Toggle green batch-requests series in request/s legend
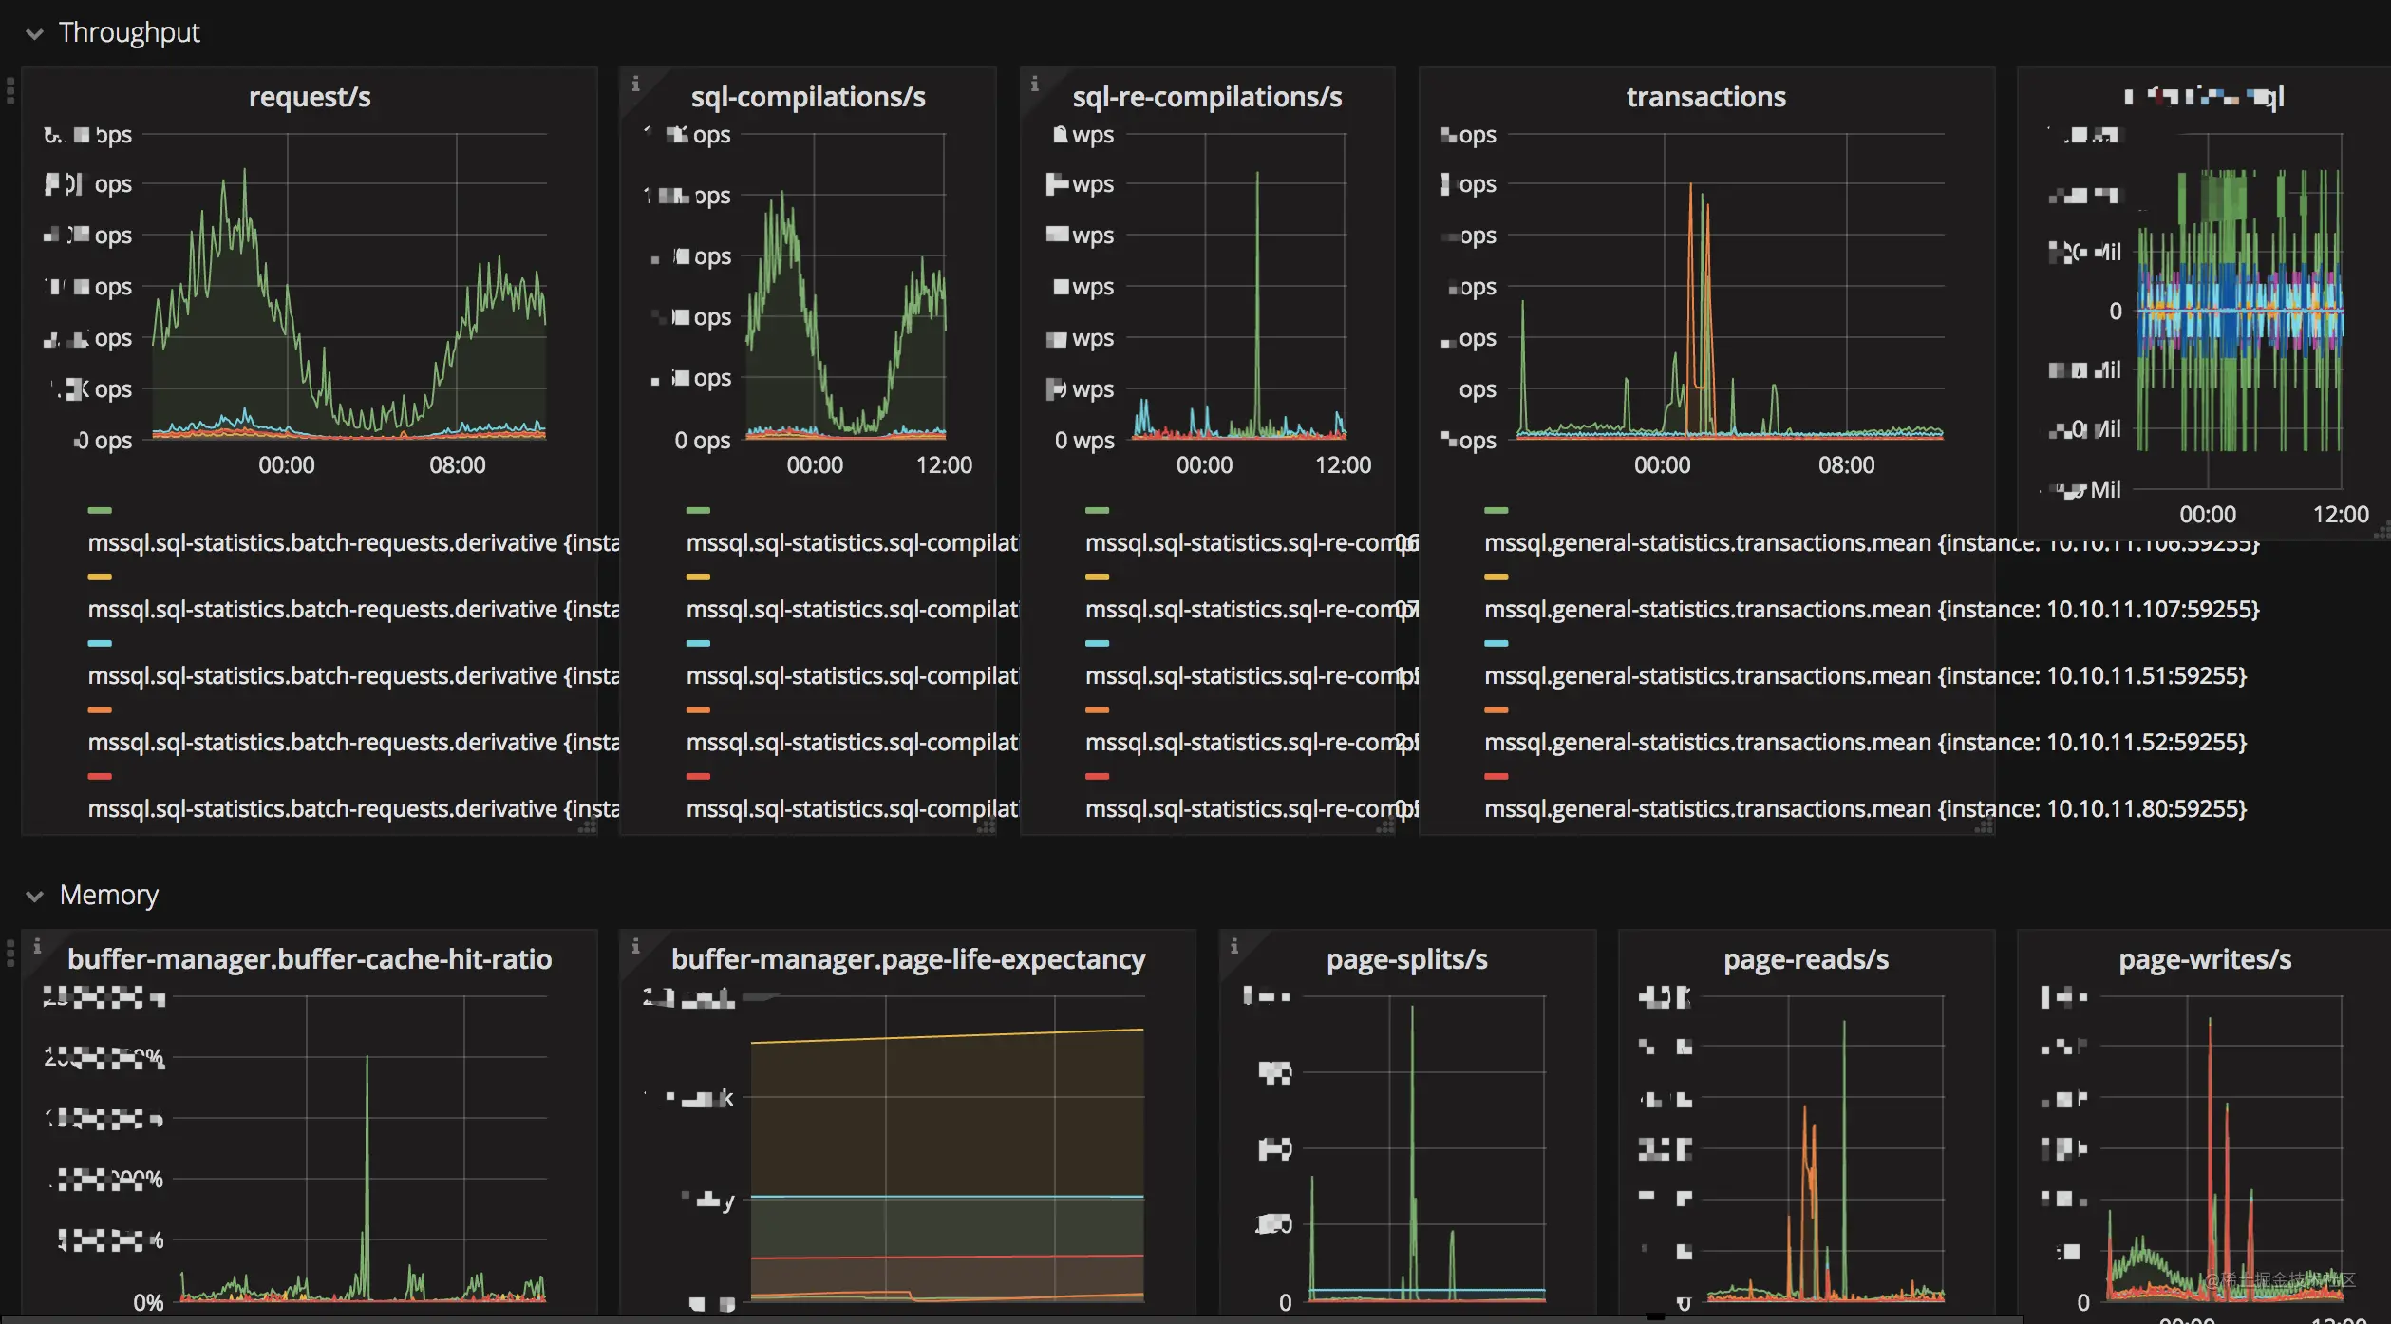Screen dimensions: 2391x1324 tap(353, 542)
